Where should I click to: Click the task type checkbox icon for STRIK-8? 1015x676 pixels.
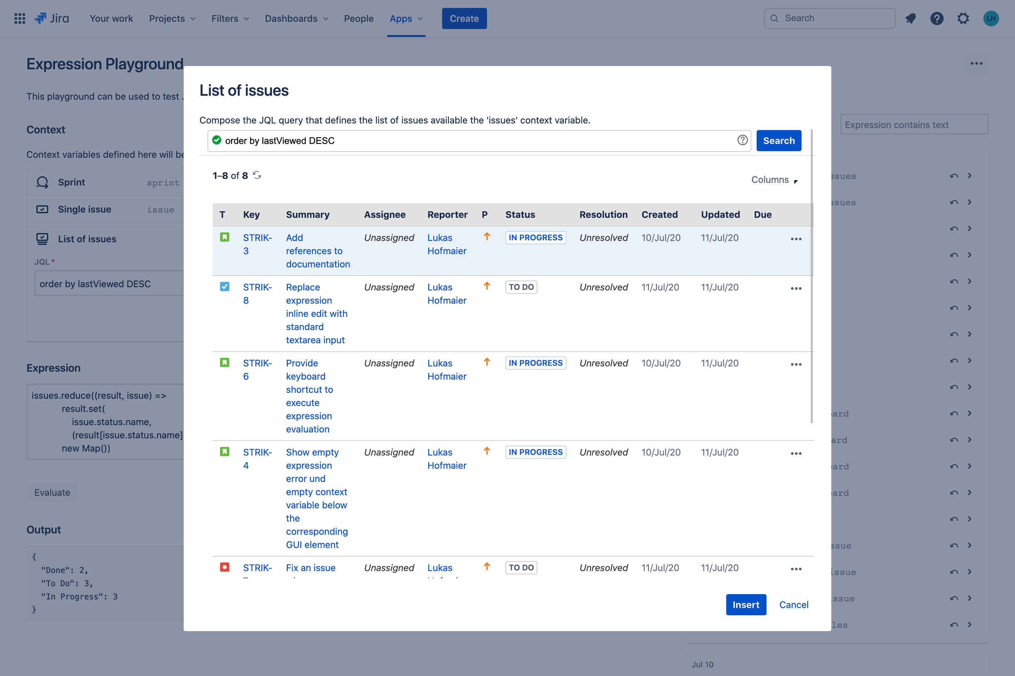coord(224,287)
